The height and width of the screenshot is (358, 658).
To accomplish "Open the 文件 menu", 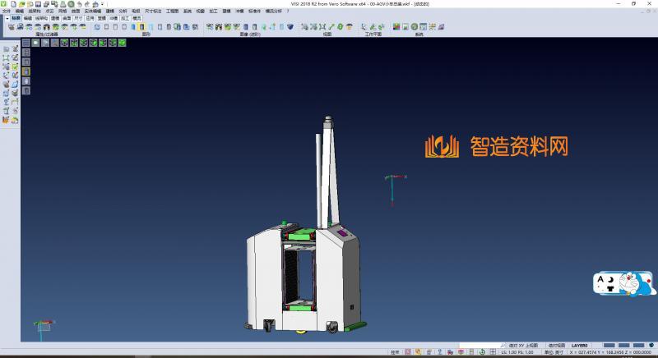I will point(7,11).
